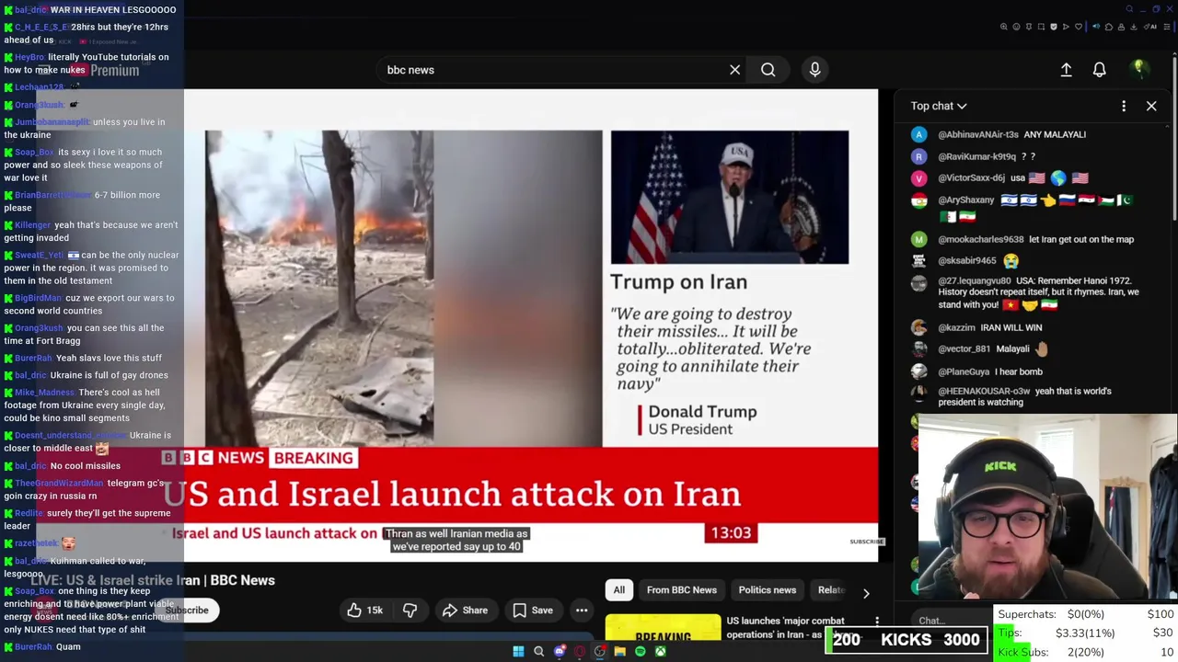
Task: Start voice search with the microphone icon
Action: (814, 70)
